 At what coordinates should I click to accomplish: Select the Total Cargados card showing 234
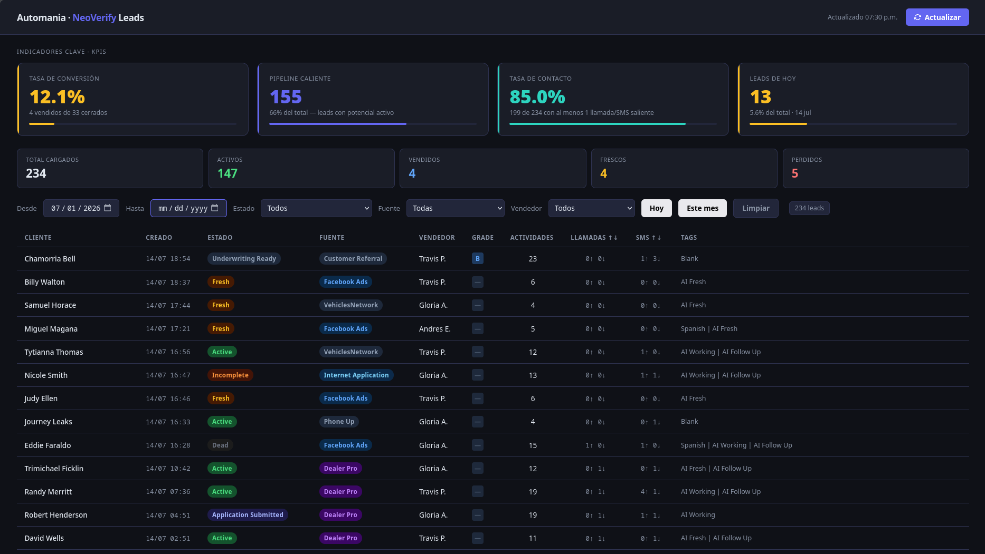click(x=110, y=169)
